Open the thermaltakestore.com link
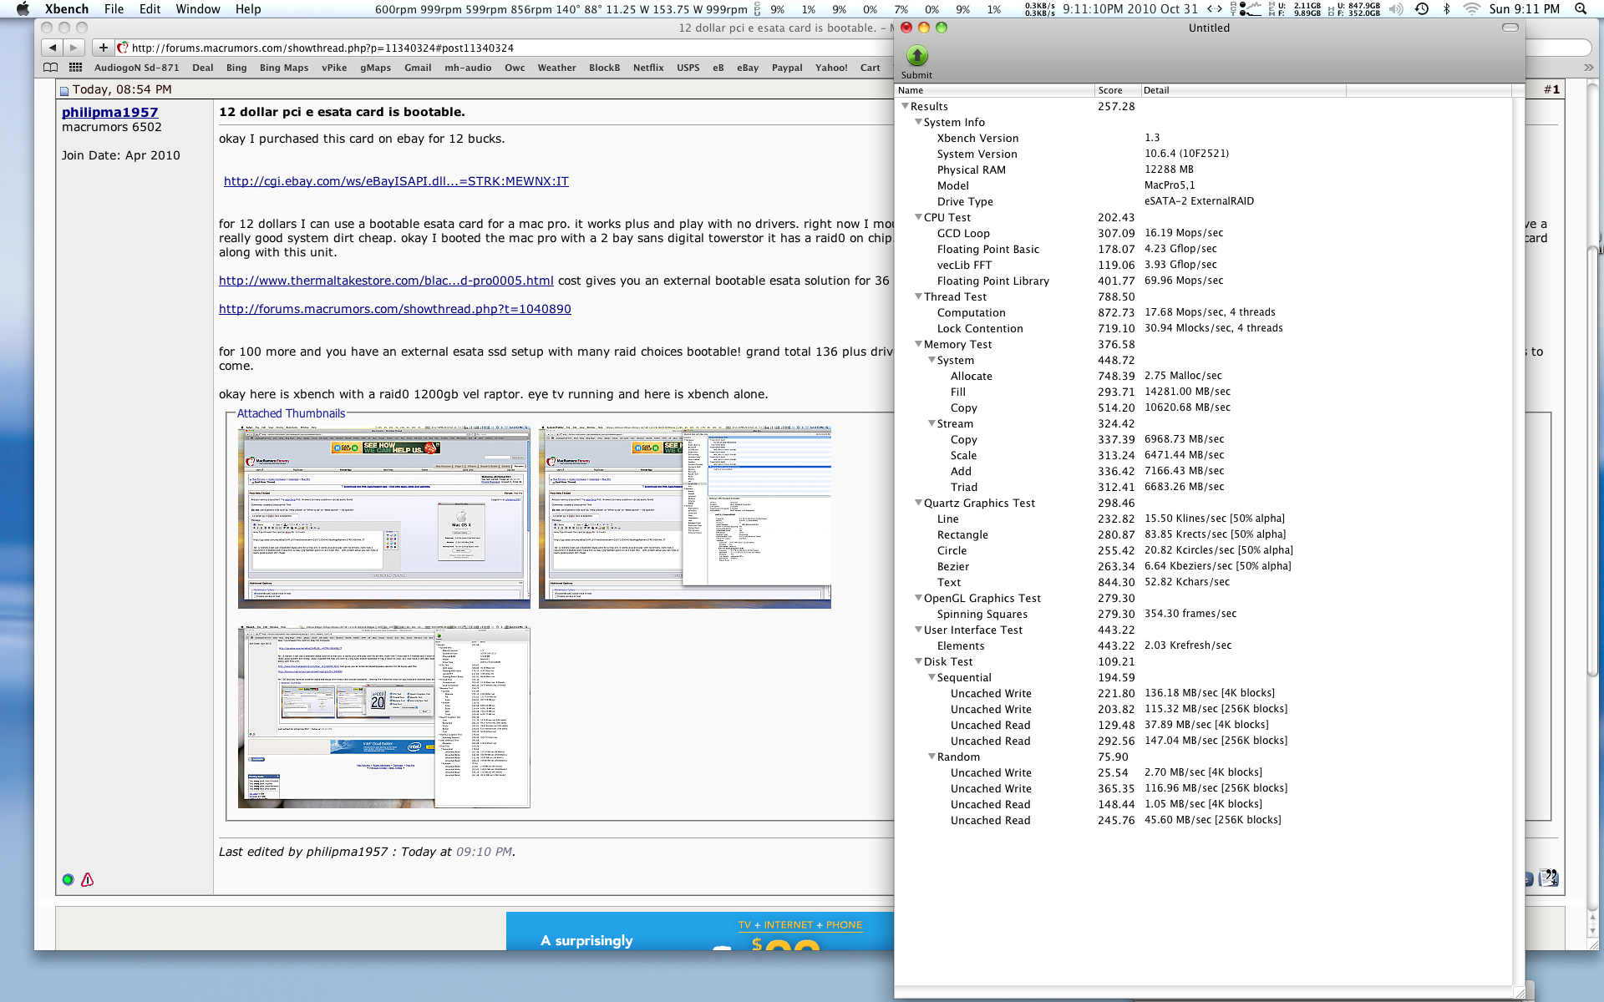The image size is (1604, 1002). [x=386, y=281]
